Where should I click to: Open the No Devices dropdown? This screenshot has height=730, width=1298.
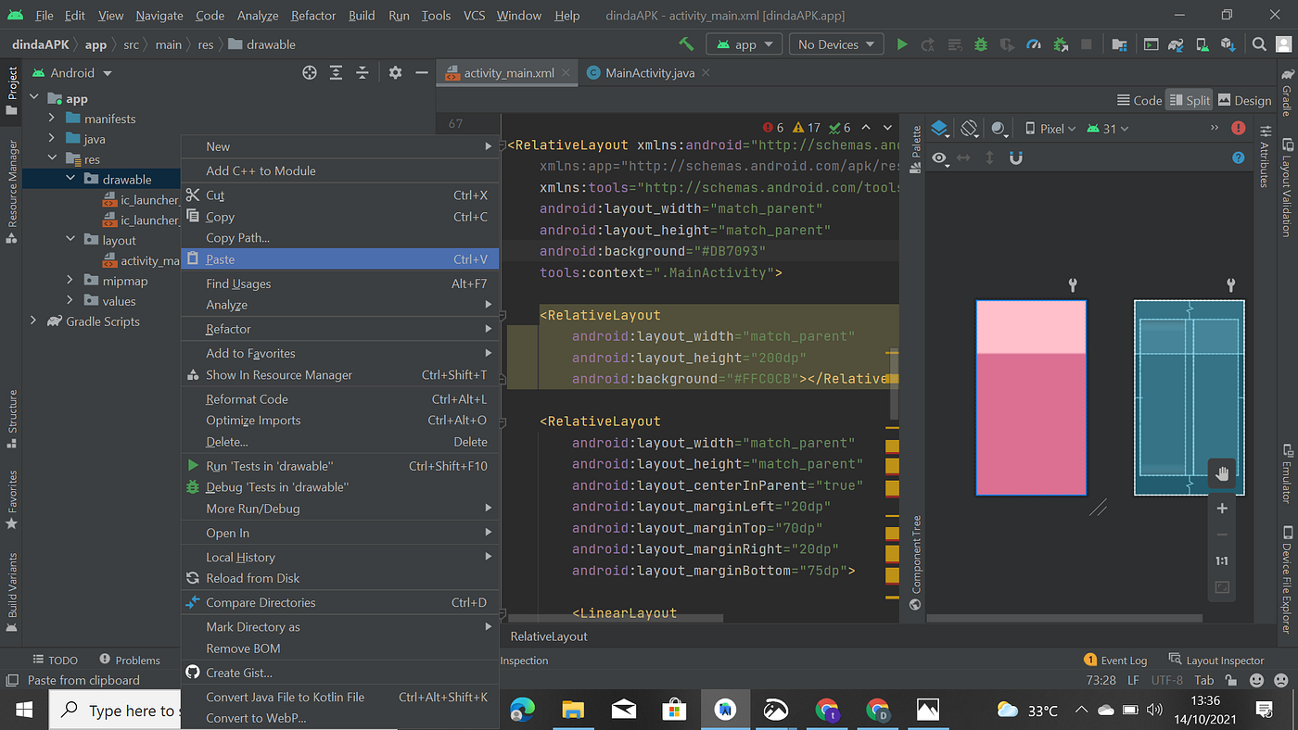point(834,43)
